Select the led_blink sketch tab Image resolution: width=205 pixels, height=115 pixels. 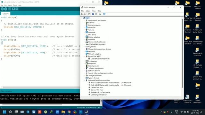pyautogui.click(x=5, y=14)
